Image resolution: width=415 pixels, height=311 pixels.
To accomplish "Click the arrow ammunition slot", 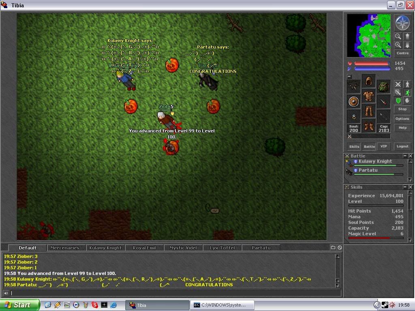I will [x=383, y=116].
